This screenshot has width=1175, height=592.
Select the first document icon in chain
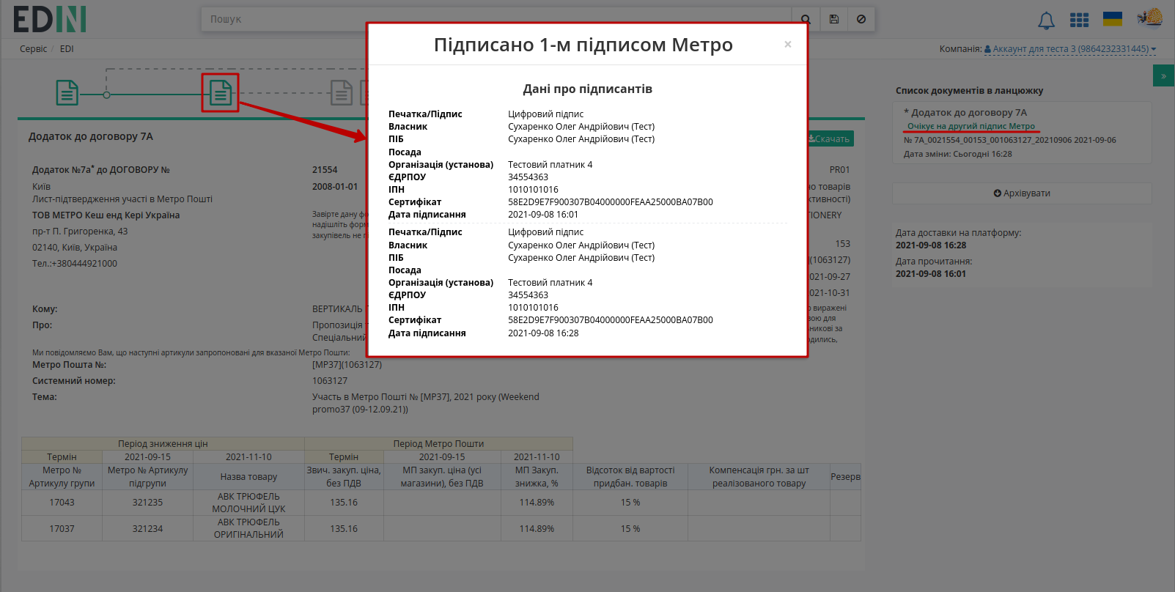point(67,93)
